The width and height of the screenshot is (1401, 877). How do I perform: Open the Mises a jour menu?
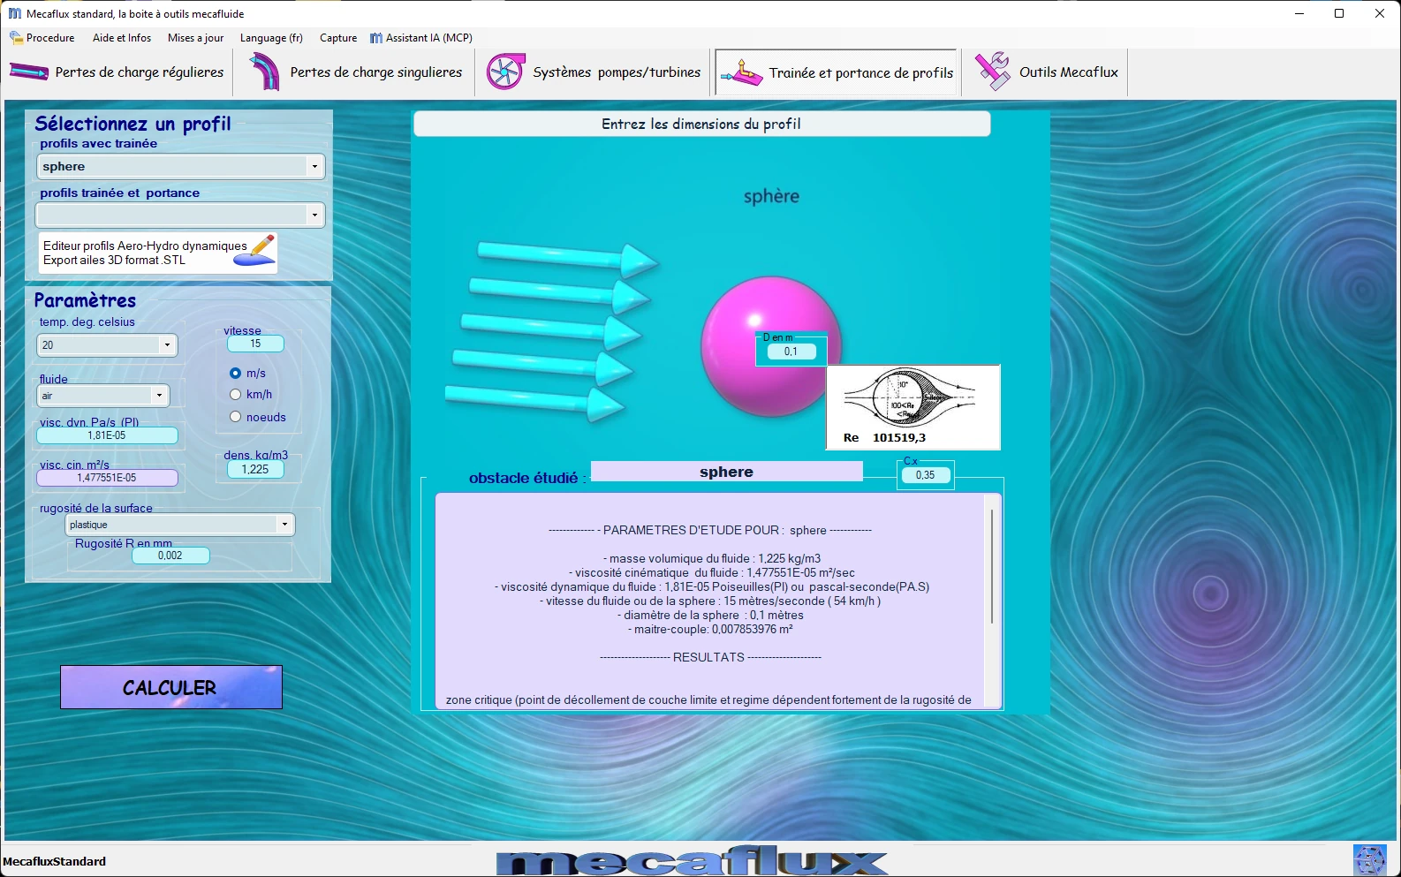(x=195, y=38)
